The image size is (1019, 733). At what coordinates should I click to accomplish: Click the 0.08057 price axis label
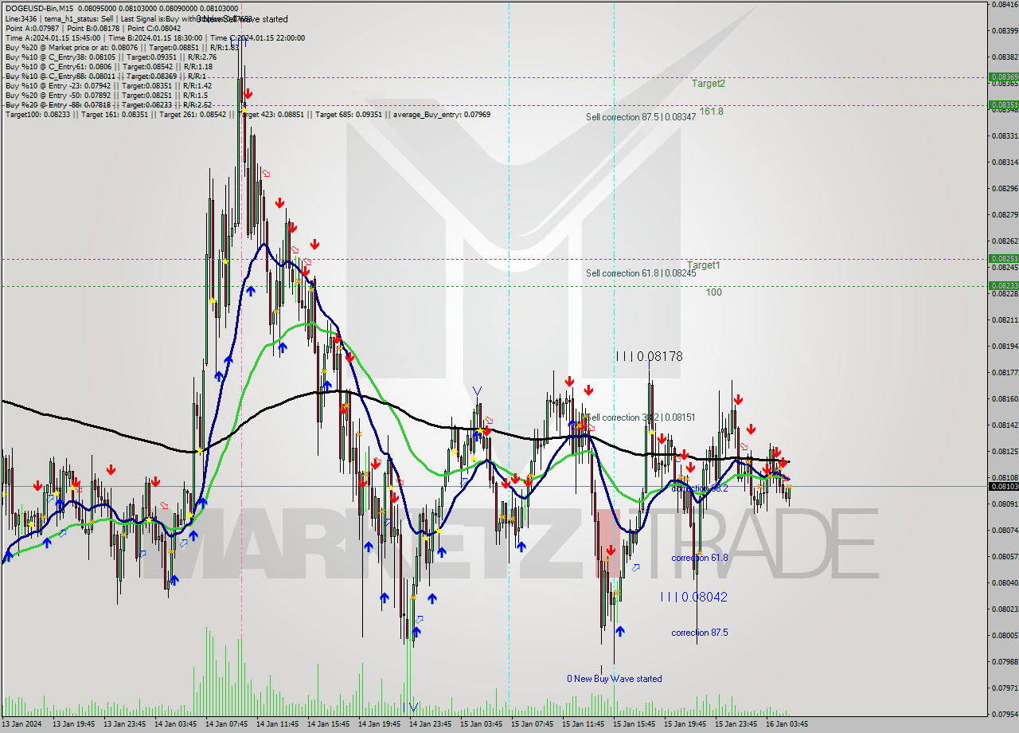point(1005,557)
